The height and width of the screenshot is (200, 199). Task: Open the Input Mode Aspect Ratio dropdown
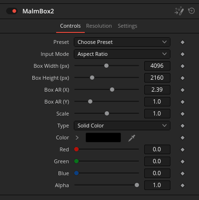(x=122, y=54)
